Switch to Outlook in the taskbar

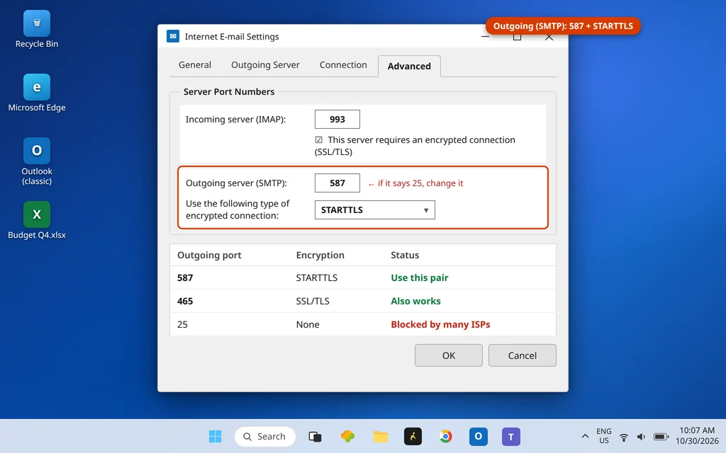pos(479,436)
